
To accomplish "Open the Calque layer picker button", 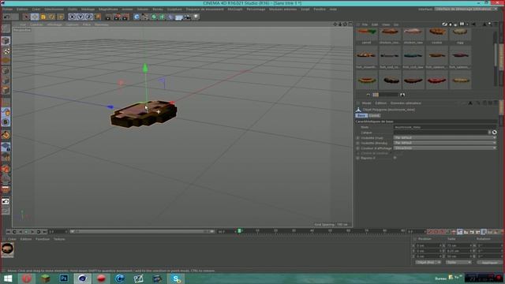I will point(495,133).
